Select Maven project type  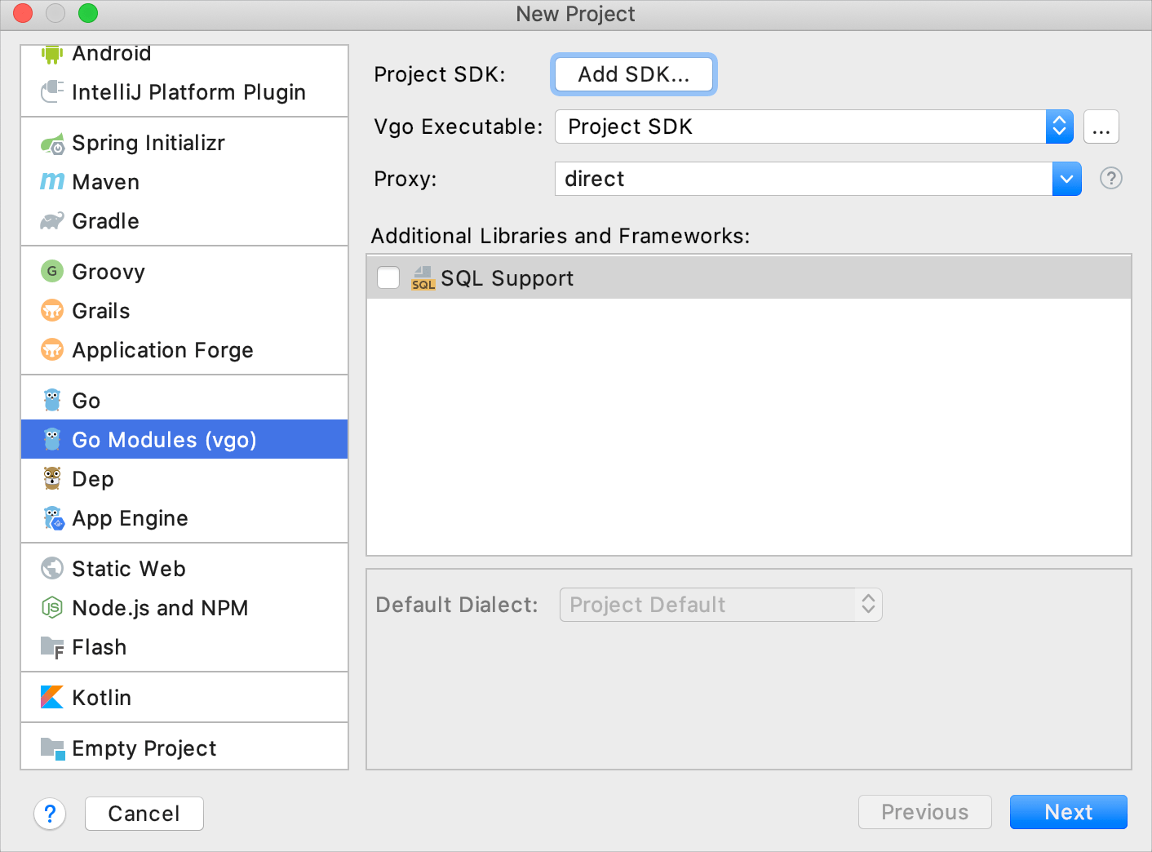[184, 181]
